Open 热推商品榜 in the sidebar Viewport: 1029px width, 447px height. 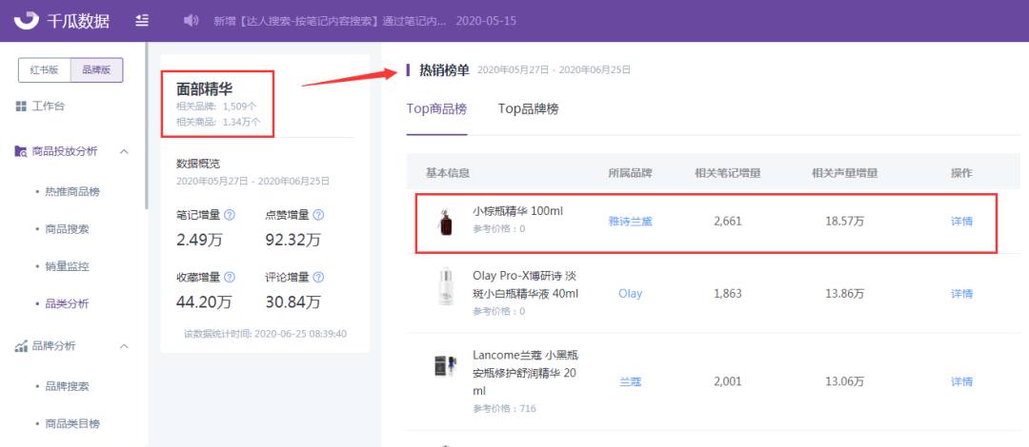[x=72, y=192]
